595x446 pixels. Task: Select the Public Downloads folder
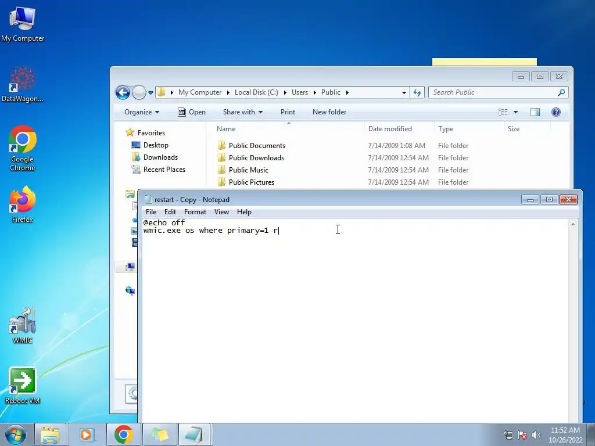pyautogui.click(x=251, y=158)
